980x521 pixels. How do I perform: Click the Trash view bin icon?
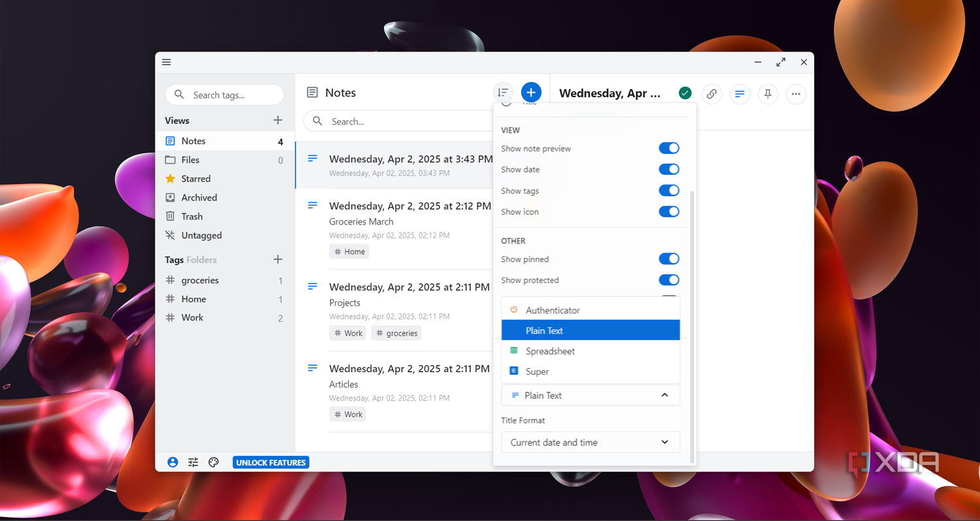tap(170, 216)
